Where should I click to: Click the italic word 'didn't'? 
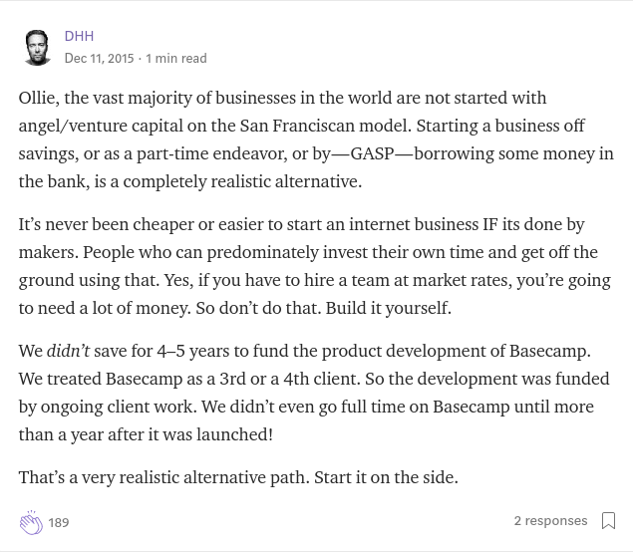point(68,351)
